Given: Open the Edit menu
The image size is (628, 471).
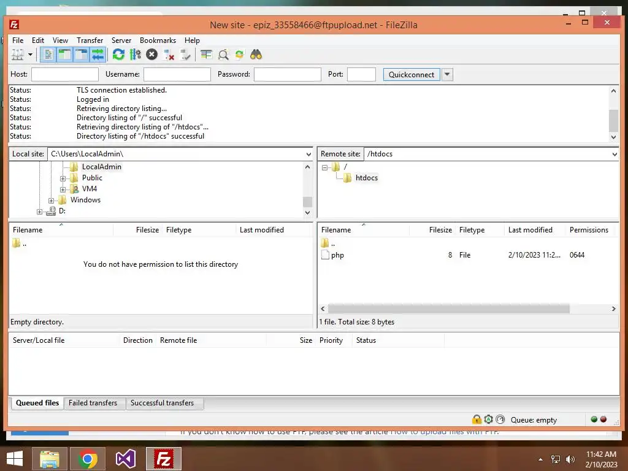Looking at the screenshot, I should [38, 40].
